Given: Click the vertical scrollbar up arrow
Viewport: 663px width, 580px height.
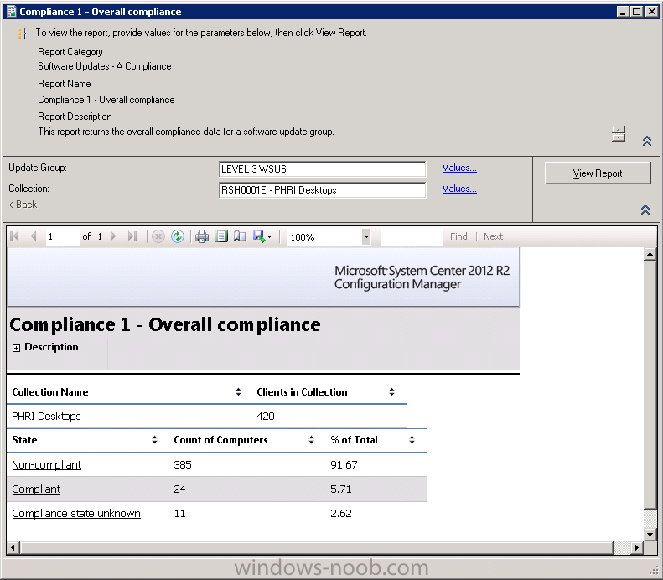Looking at the screenshot, I should click(x=650, y=254).
